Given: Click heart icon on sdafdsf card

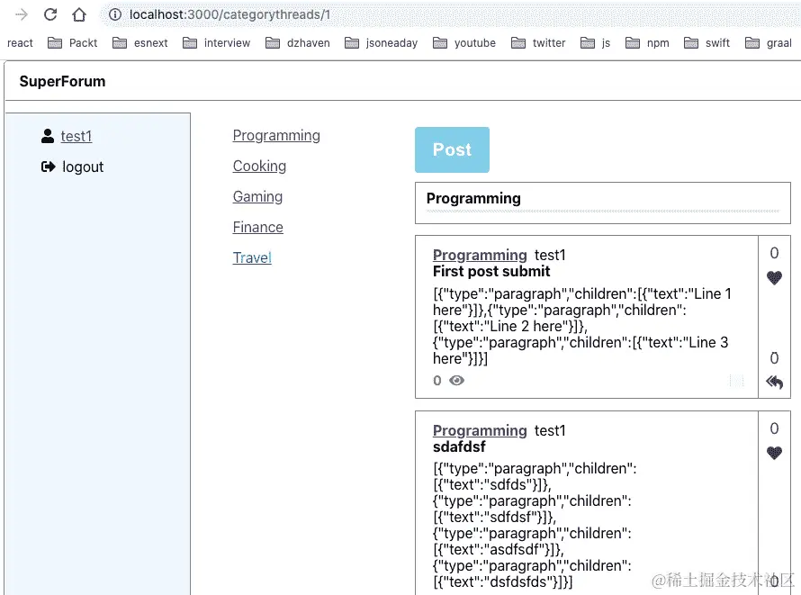Looking at the screenshot, I should tap(774, 453).
